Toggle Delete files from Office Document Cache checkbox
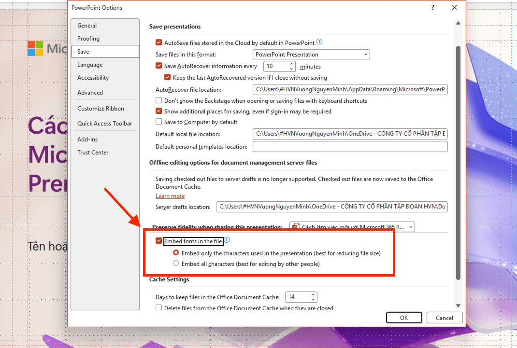This screenshot has width=517, height=348. click(x=158, y=307)
